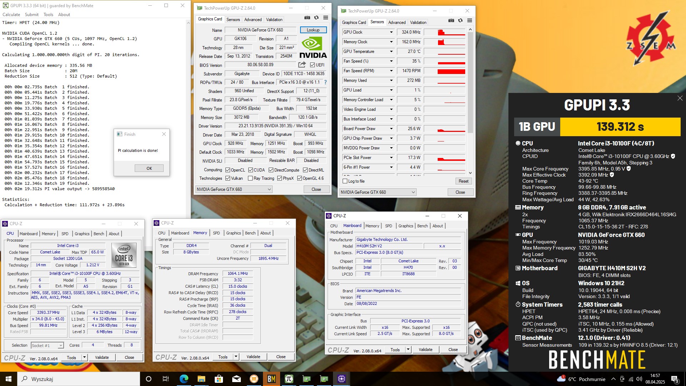The image size is (686, 386).
Task: Open Calculate menu in GPUPI
Action: 11,15
